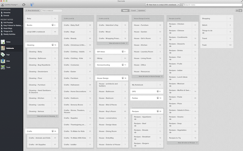Sort notebooks by Updated
This screenshot has width=243, height=151.
click(x=141, y=11)
